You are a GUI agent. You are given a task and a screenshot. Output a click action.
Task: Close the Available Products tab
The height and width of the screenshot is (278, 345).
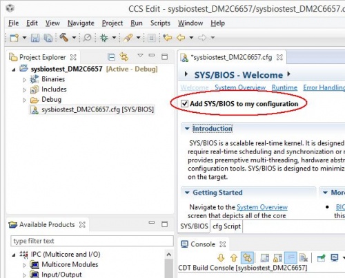(82, 224)
